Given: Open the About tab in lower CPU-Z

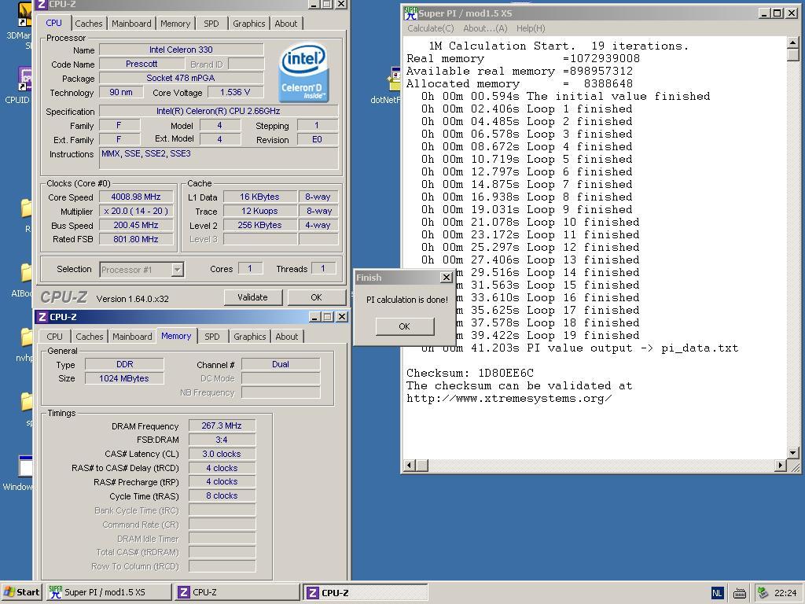Looking at the screenshot, I should pos(286,337).
